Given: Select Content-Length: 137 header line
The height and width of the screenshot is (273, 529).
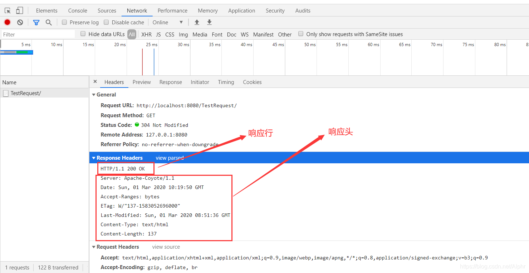Looking at the screenshot, I should click(x=129, y=234).
